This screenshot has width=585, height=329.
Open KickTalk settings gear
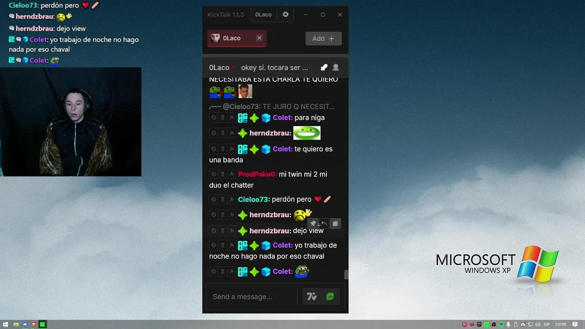286,15
